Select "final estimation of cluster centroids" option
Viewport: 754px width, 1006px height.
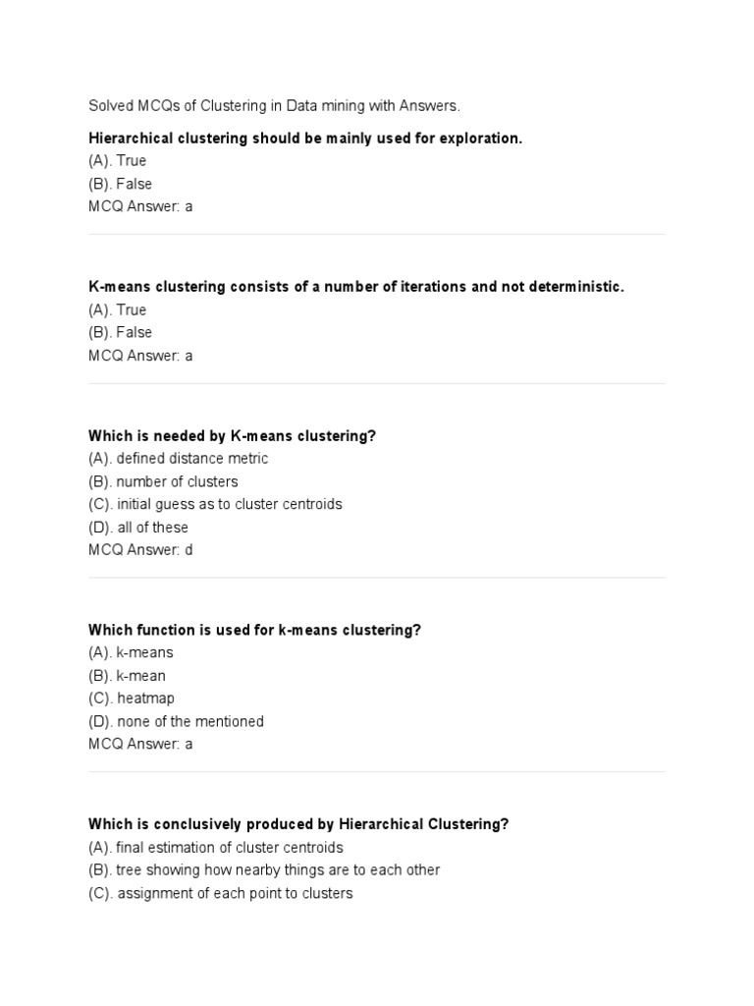click(x=215, y=847)
